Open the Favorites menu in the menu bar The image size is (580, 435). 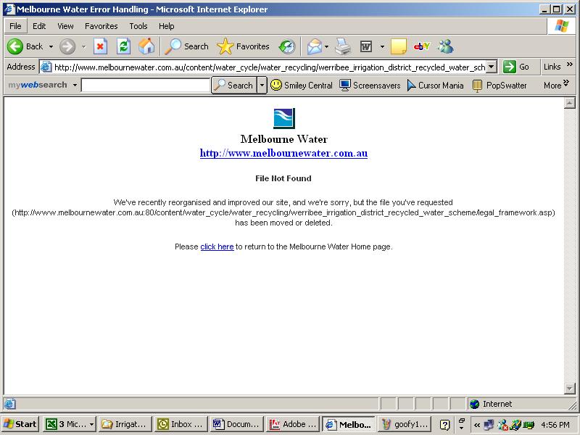[101, 26]
